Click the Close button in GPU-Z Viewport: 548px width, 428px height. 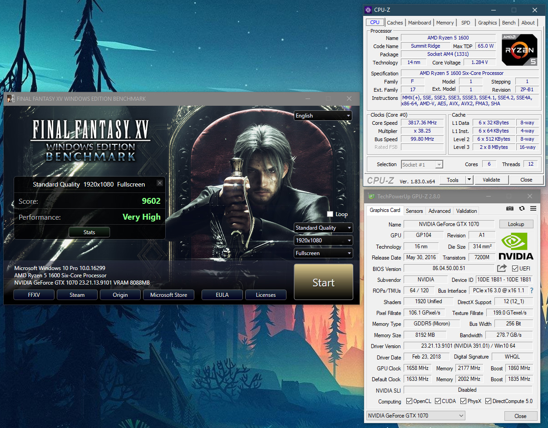[520, 416]
